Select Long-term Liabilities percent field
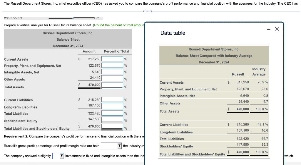301x165 pixels. pos(112,106)
